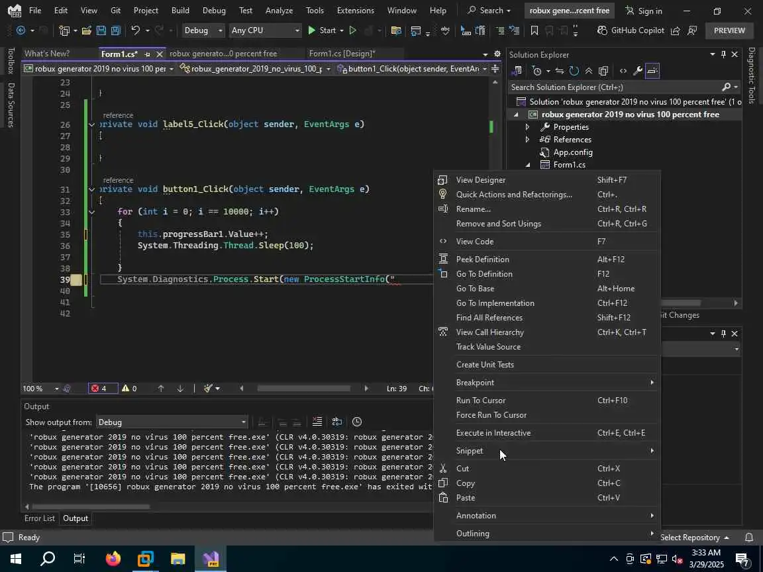Click the comment-out lines toolbar icon
The height and width of the screenshot is (572, 763).
[500, 30]
